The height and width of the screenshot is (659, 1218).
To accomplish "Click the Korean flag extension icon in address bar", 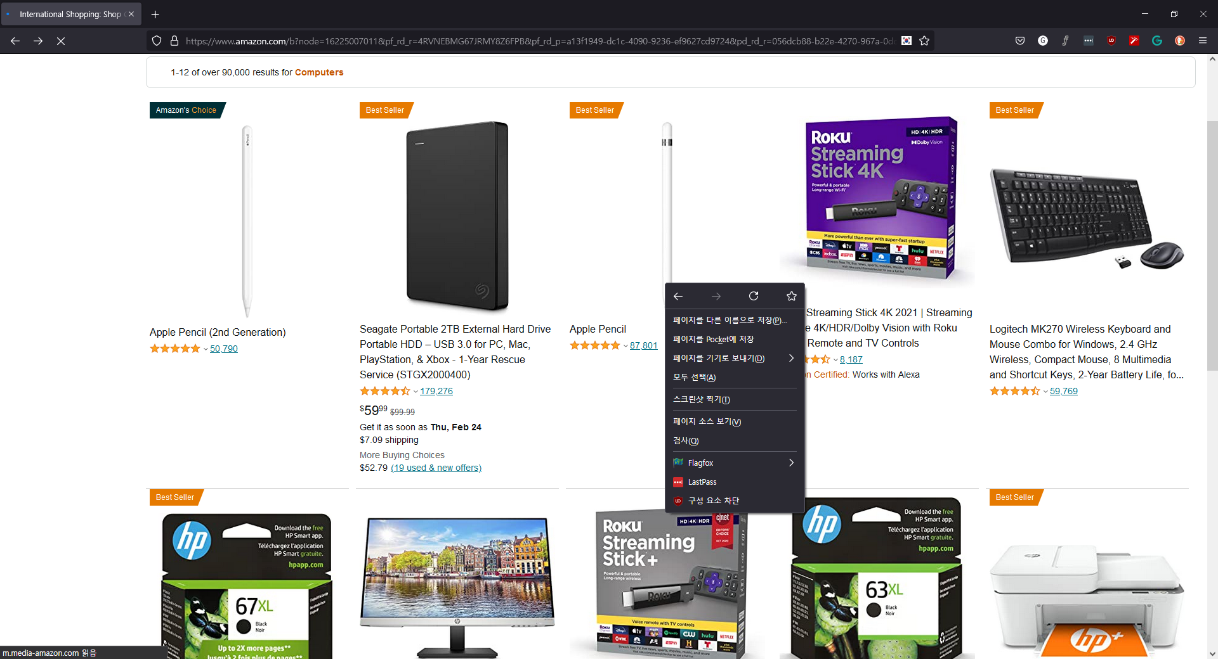I will [x=907, y=41].
